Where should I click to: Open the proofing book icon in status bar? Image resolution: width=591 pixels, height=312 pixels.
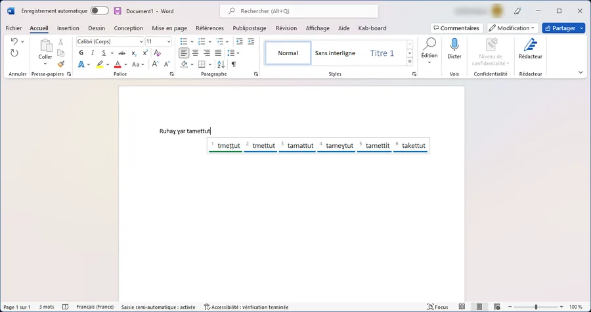tap(65, 307)
